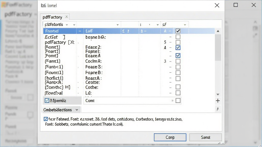262x147 pixels.
Task: Toggle checkbox in the Edaxe 2: row
Action: (178, 48)
